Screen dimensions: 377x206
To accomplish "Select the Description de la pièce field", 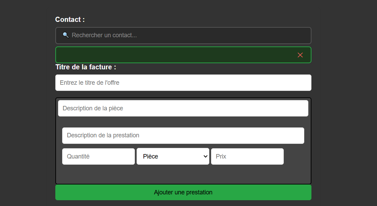I will click(183, 108).
